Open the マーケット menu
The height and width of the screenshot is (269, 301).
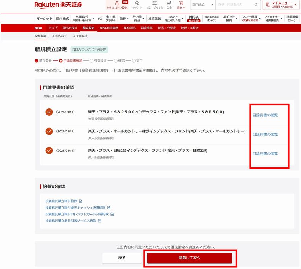44,19
